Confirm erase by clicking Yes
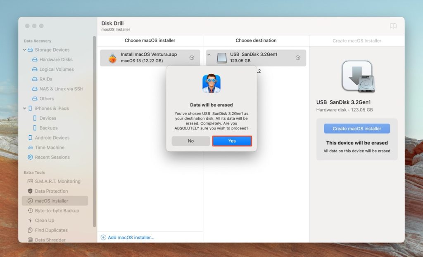423x257 pixels. click(x=232, y=141)
